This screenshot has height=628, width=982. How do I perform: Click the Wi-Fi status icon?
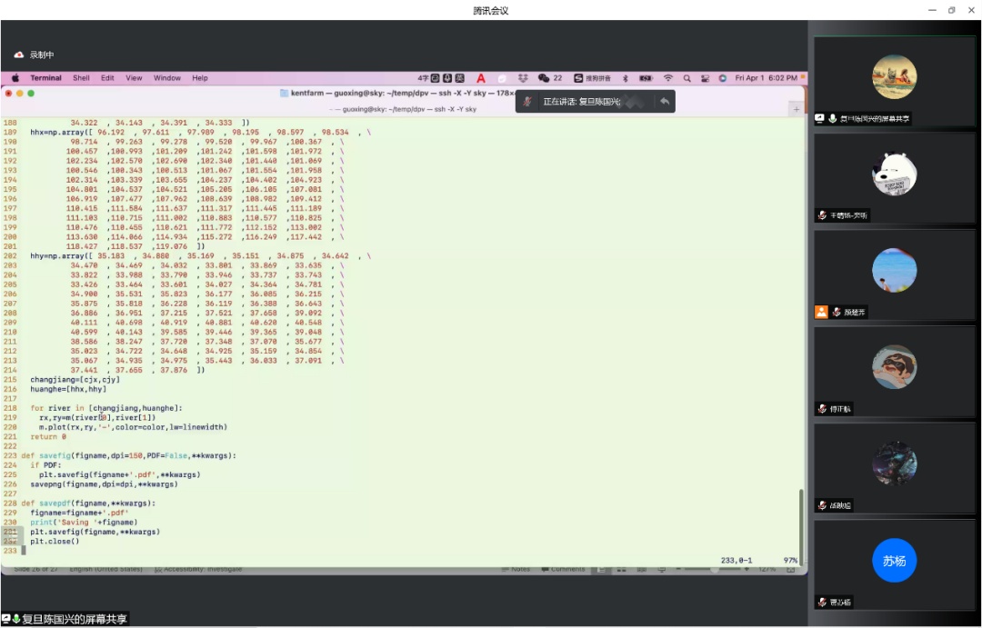(x=668, y=78)
